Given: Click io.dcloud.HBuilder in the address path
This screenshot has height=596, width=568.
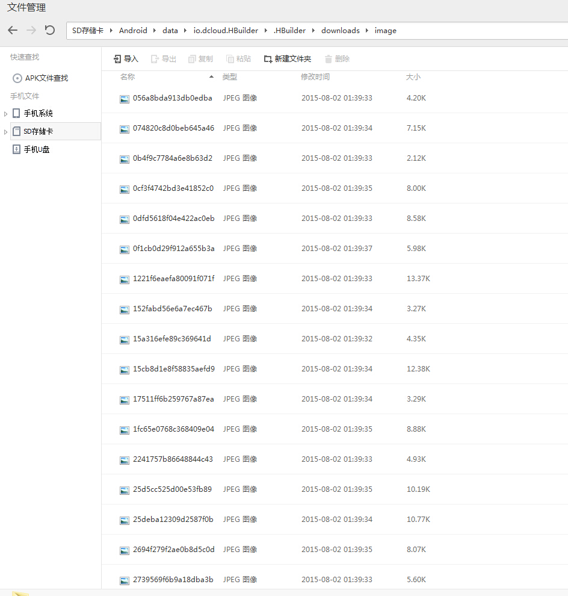Looking at the screenshot, I should tap(226, 31).
